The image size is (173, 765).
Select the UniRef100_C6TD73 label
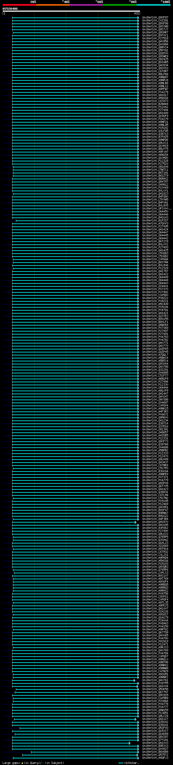(x=155, y=101)
